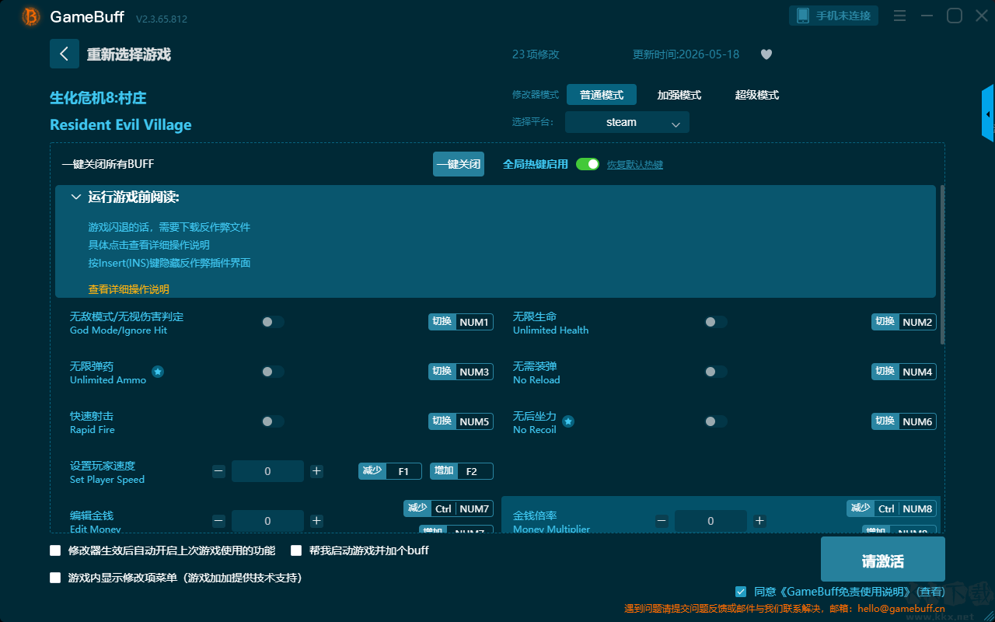Enable God Mode/Ignore Hit toggle

click(273, 322)
